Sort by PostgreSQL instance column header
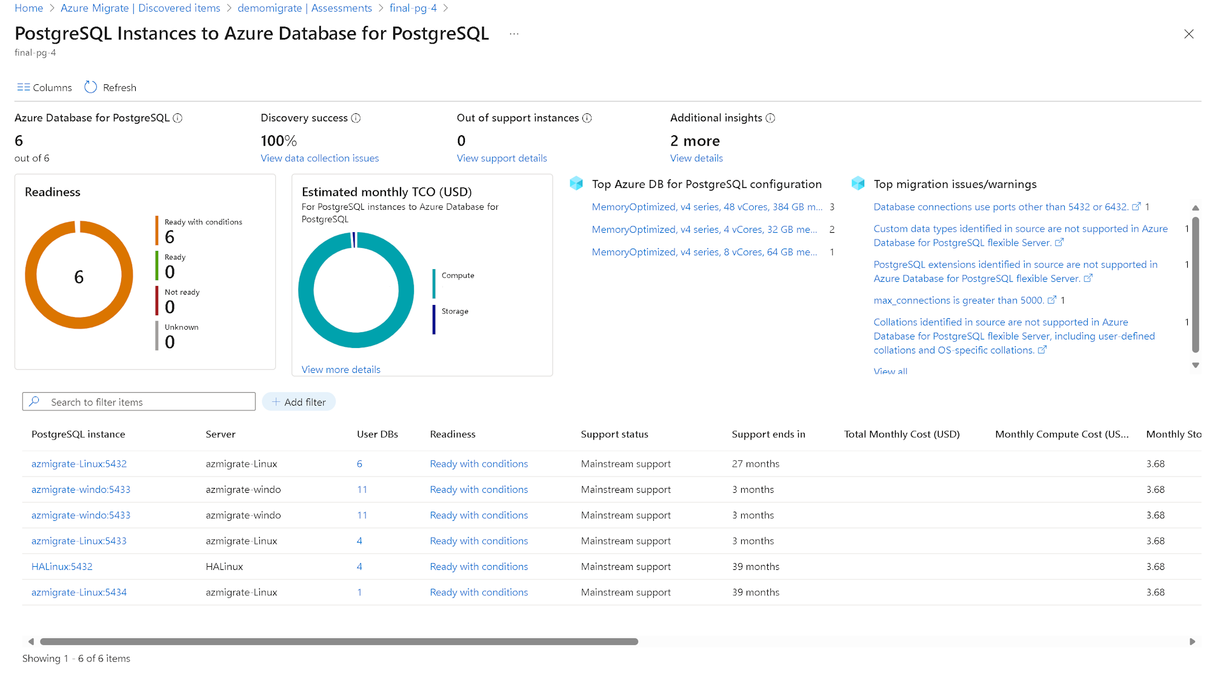 click(78, 434)
